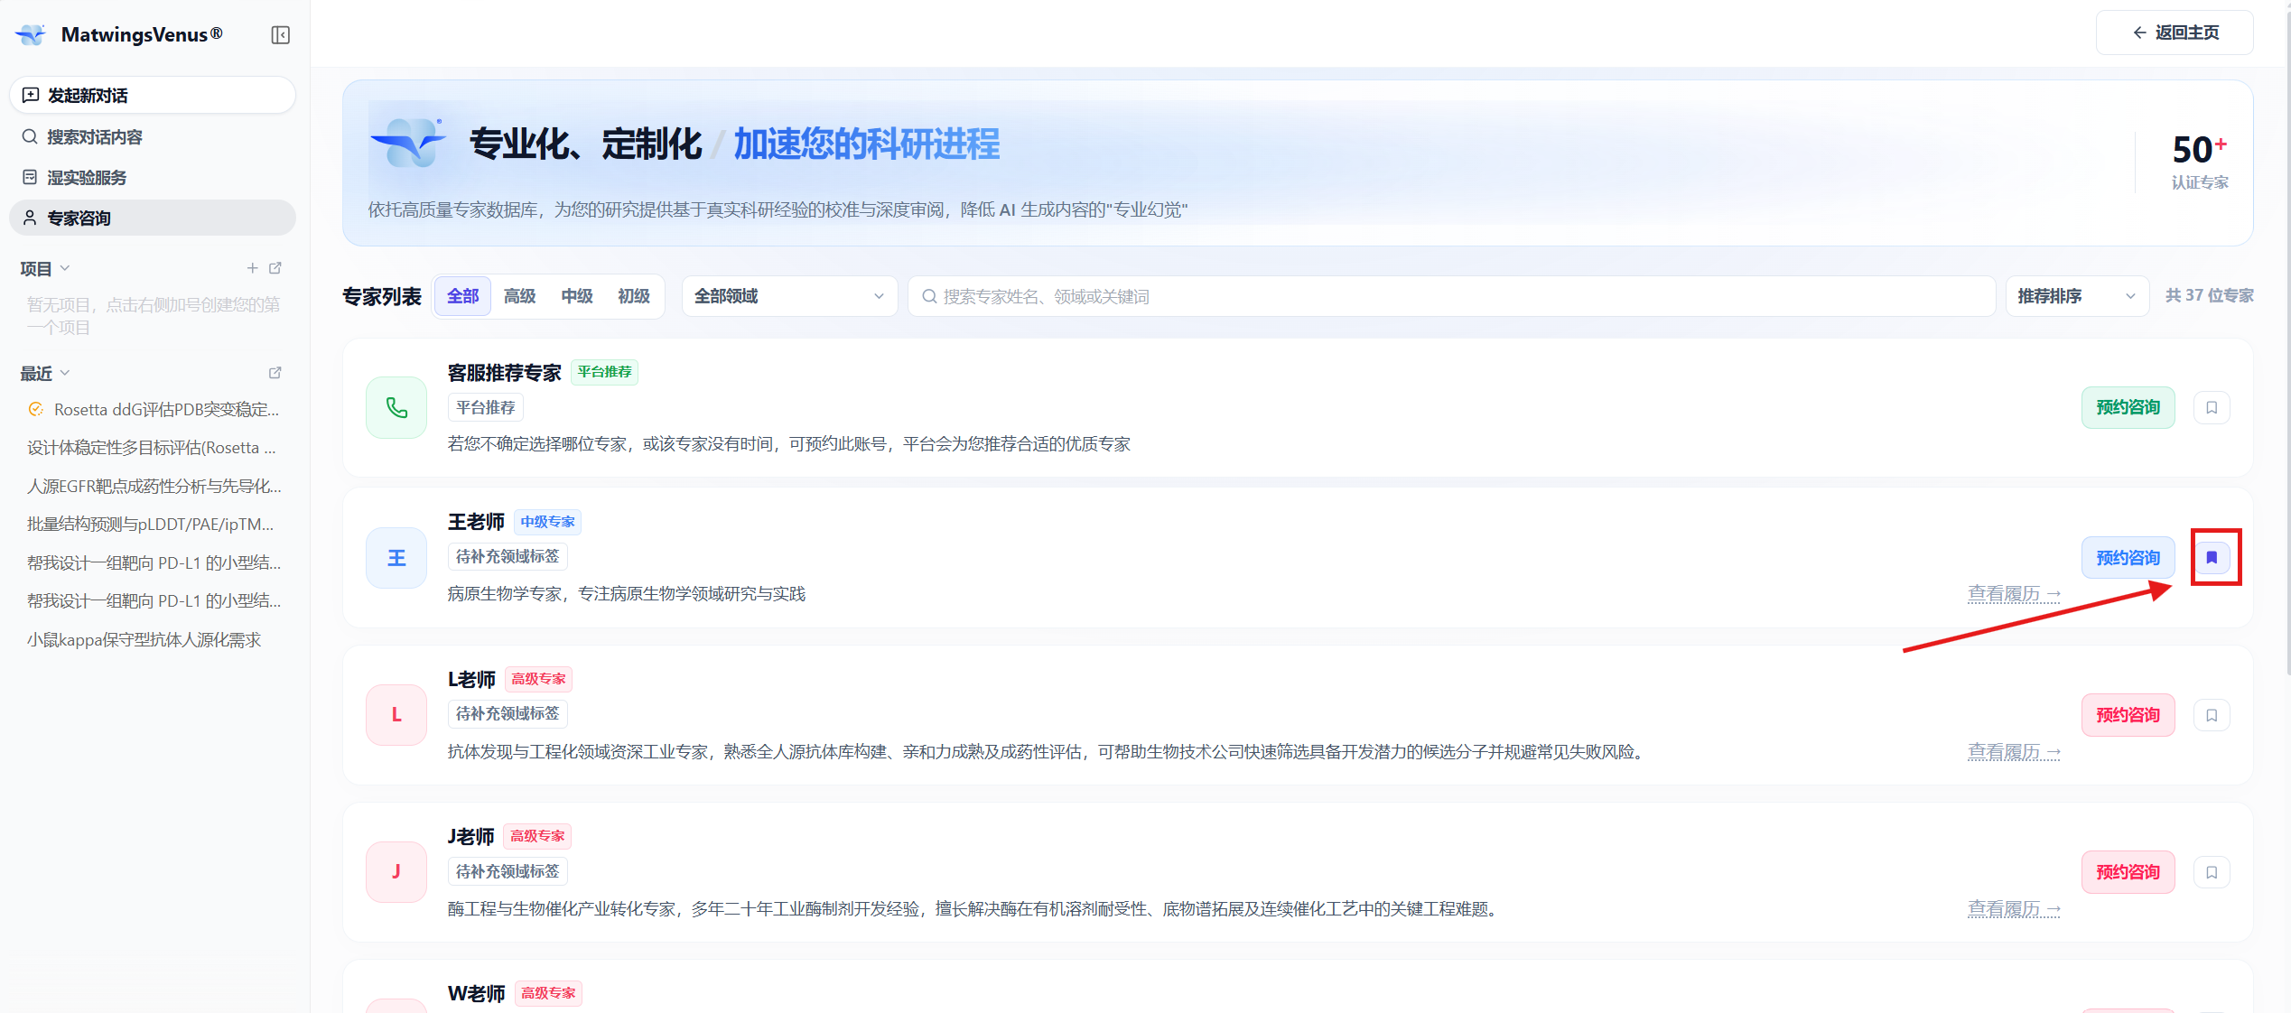Filter experts by 高级 tab

[x=519, y=296]
